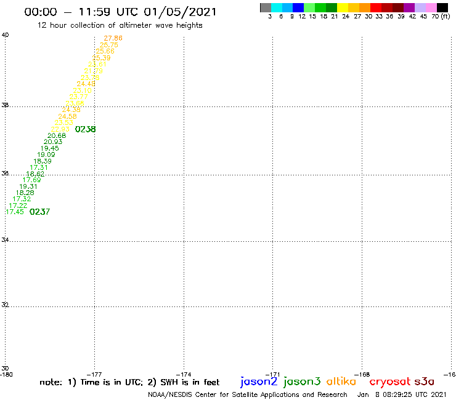Select the altika satellite label
This screenshot has width=456, height=400.
click(x=341, y=381)
